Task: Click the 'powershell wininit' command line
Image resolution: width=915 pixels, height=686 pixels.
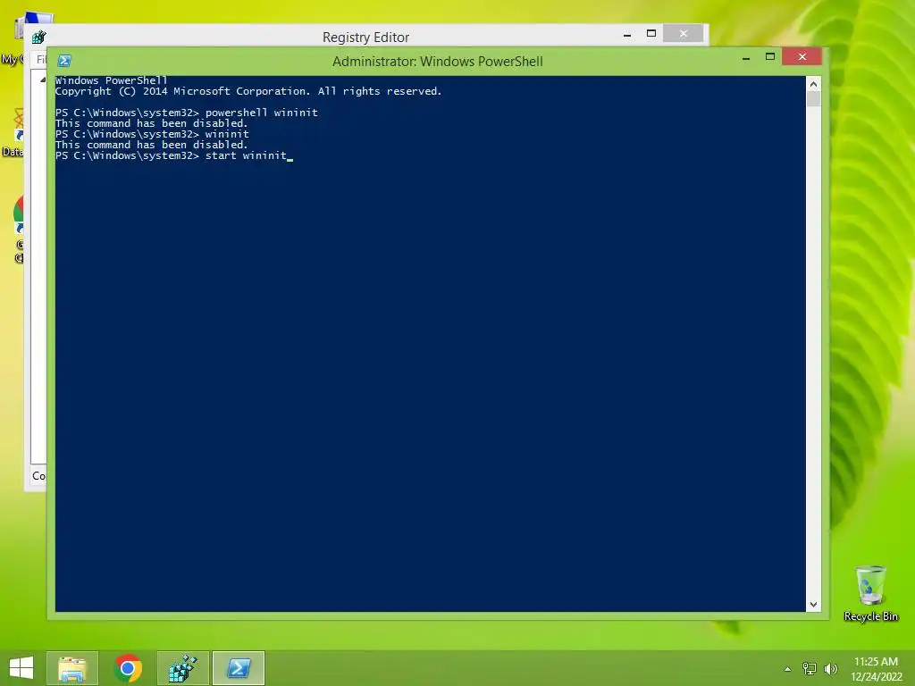Action: click(187, 113)
